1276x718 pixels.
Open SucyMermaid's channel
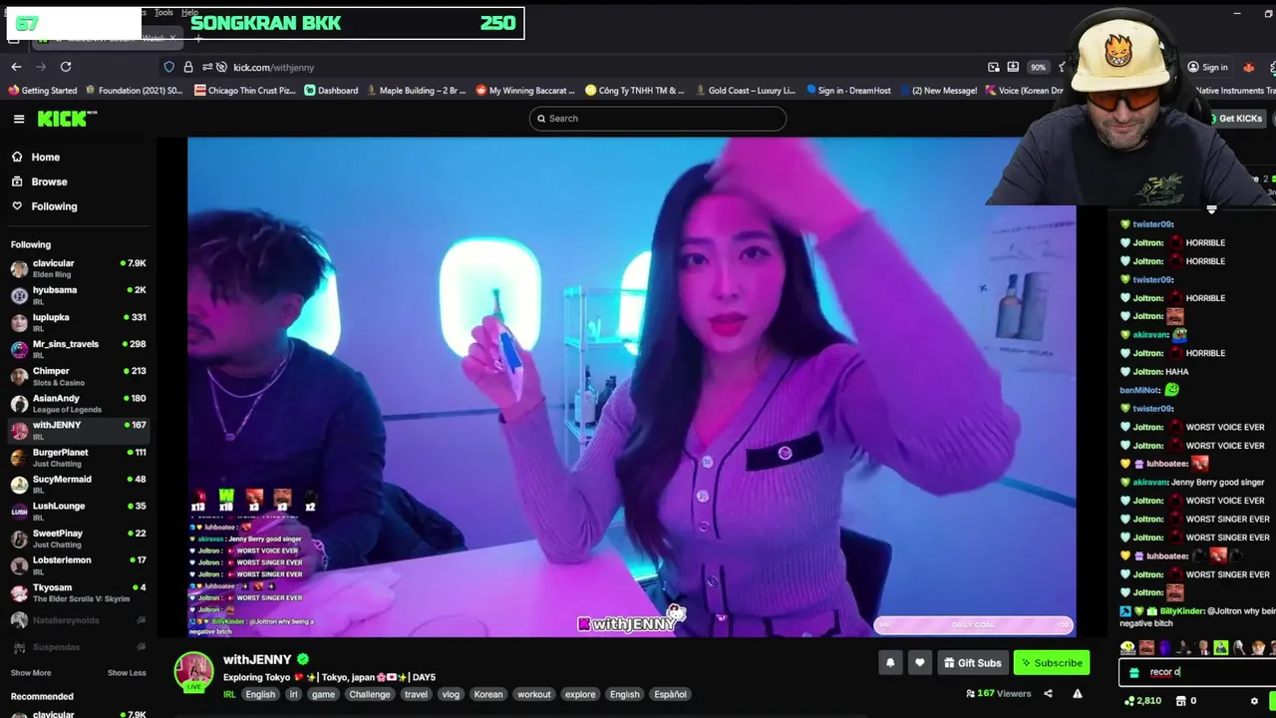[x=78, y=484]
